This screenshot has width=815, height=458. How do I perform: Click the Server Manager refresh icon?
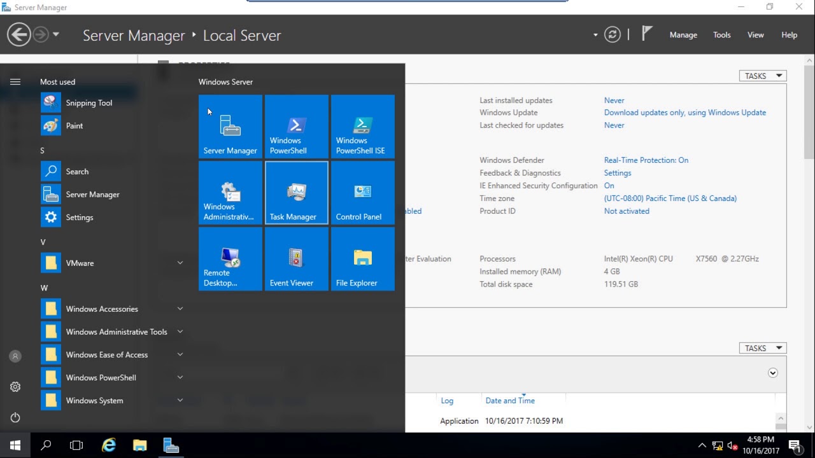coord(613,35)
